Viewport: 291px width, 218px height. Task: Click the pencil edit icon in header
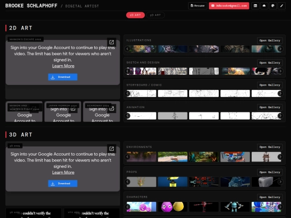(x=281, y=6)
